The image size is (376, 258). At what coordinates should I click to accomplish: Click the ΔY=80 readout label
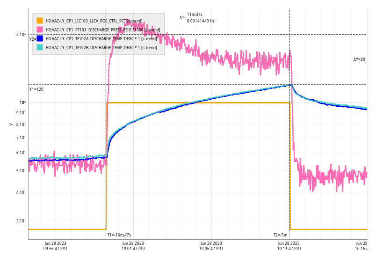(359, 59)
